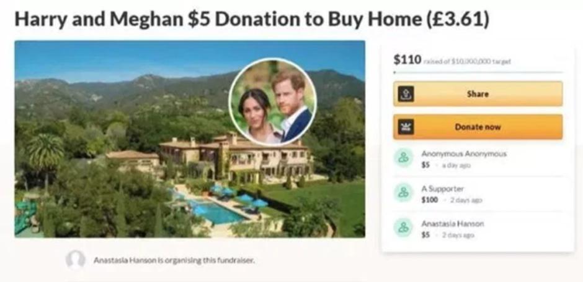Select the $5 donation from a day ago
This screenshot has width=583, height=282.
tap(425, 165)
